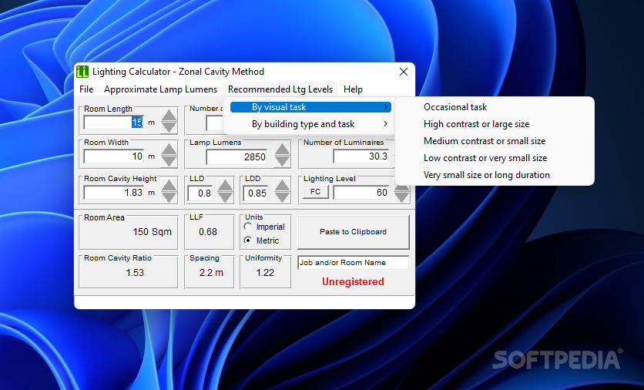The width and height of the screenshot is (644, 390).
Task: Increase Room Length with up arrow
Action: point(169,116)
